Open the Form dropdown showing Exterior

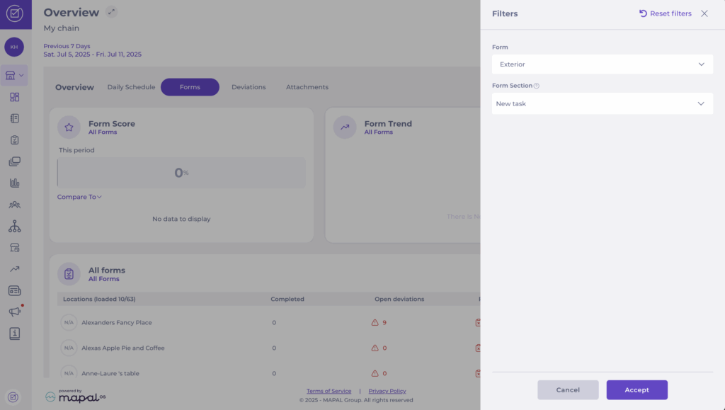(602, 64)
